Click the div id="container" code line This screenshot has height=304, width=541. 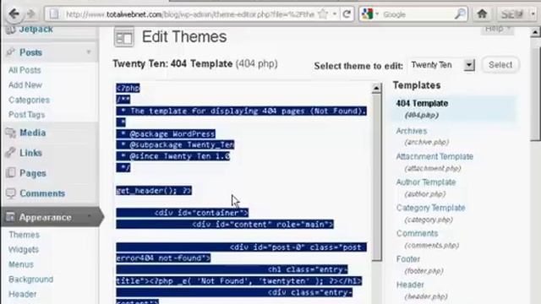click(x=183, y=213)
